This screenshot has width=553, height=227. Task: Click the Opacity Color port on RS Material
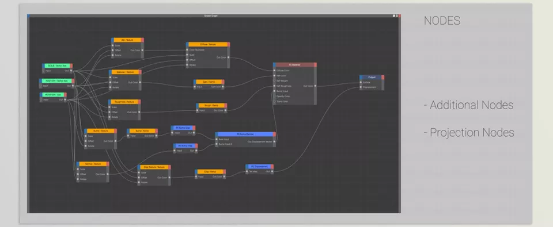pyautogui.click(x=274, y=96)
